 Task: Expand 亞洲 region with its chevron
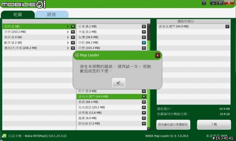coord(68,27)
